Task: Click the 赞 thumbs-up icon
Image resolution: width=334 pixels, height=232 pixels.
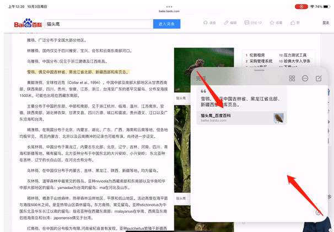Action: pos(292,23)
